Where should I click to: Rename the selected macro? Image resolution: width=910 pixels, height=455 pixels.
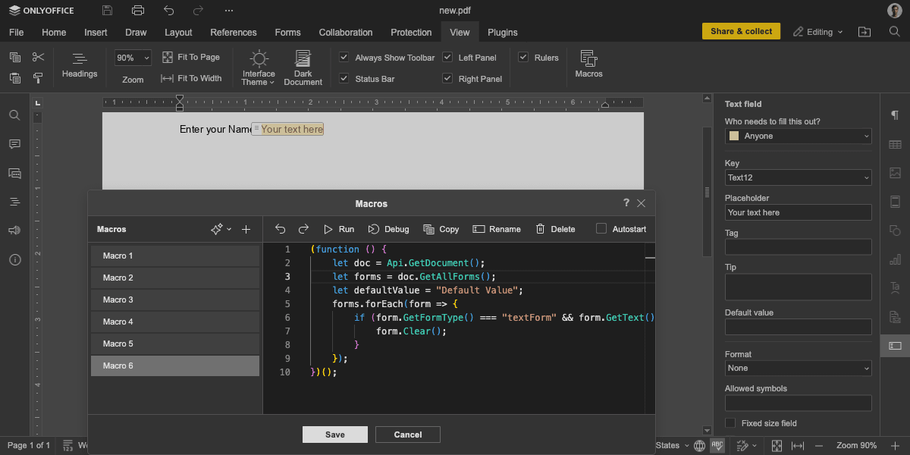[x=497, y=229]
